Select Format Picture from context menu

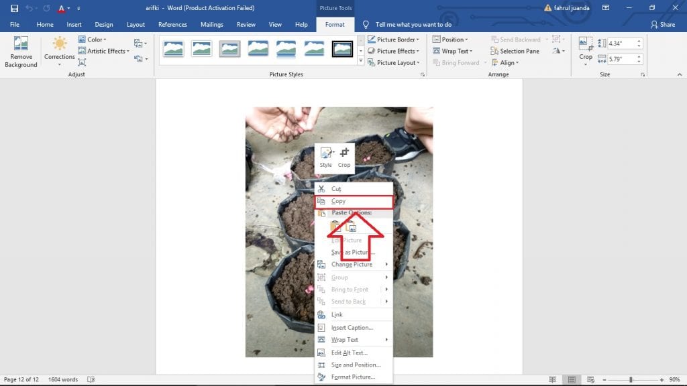(353, 377)
